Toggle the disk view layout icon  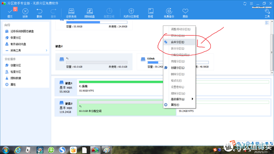tap(267, 23)
